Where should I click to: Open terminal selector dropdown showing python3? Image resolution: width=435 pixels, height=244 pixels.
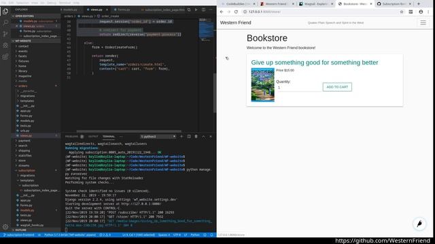point(158,136)
